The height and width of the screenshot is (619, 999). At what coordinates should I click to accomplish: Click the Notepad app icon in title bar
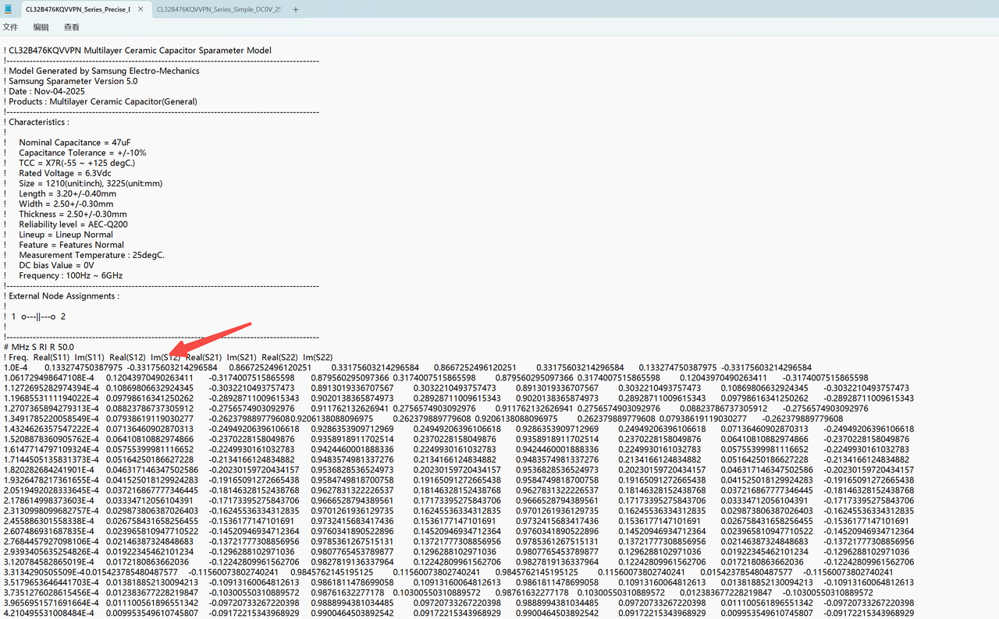[x=8, y=9]
